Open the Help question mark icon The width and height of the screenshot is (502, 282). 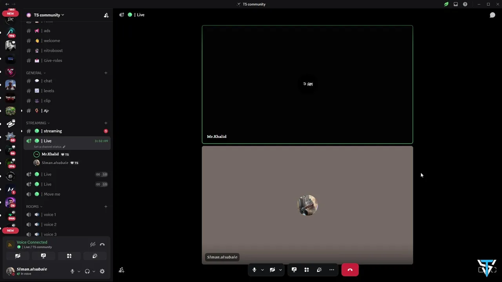click(x=465, y=4)
